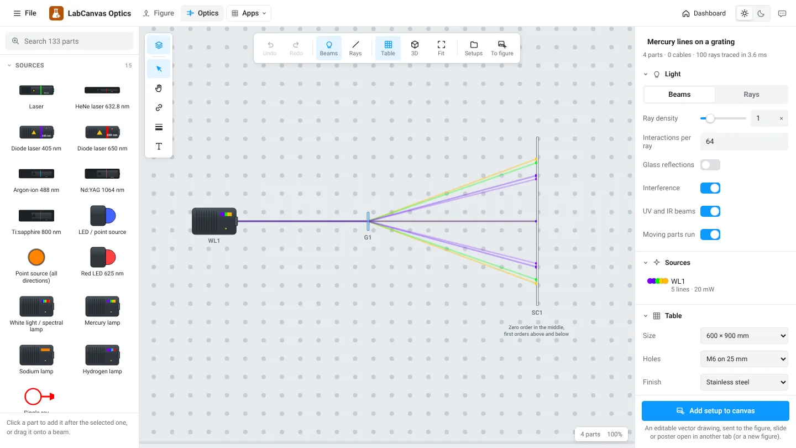Select the Optics tab
The width and height of the screenshot is (796, 448).
tap(202, 13)
